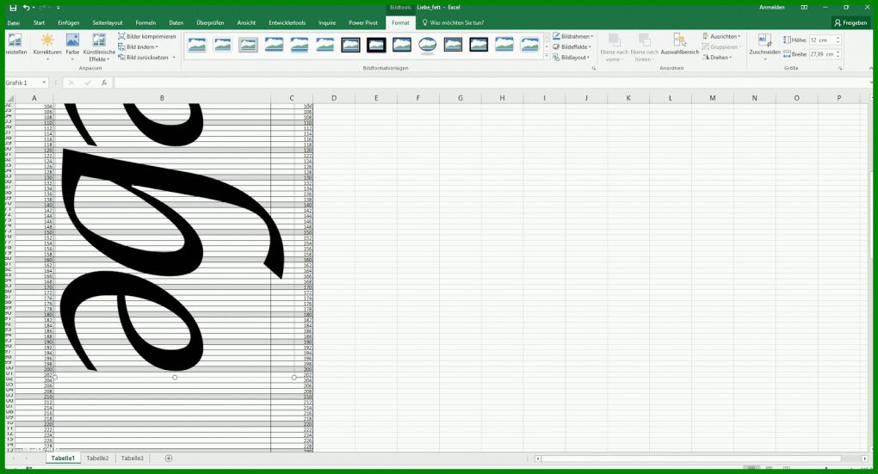Open the Größe dialog launcher
878x474 pixels.
point(840,68)
